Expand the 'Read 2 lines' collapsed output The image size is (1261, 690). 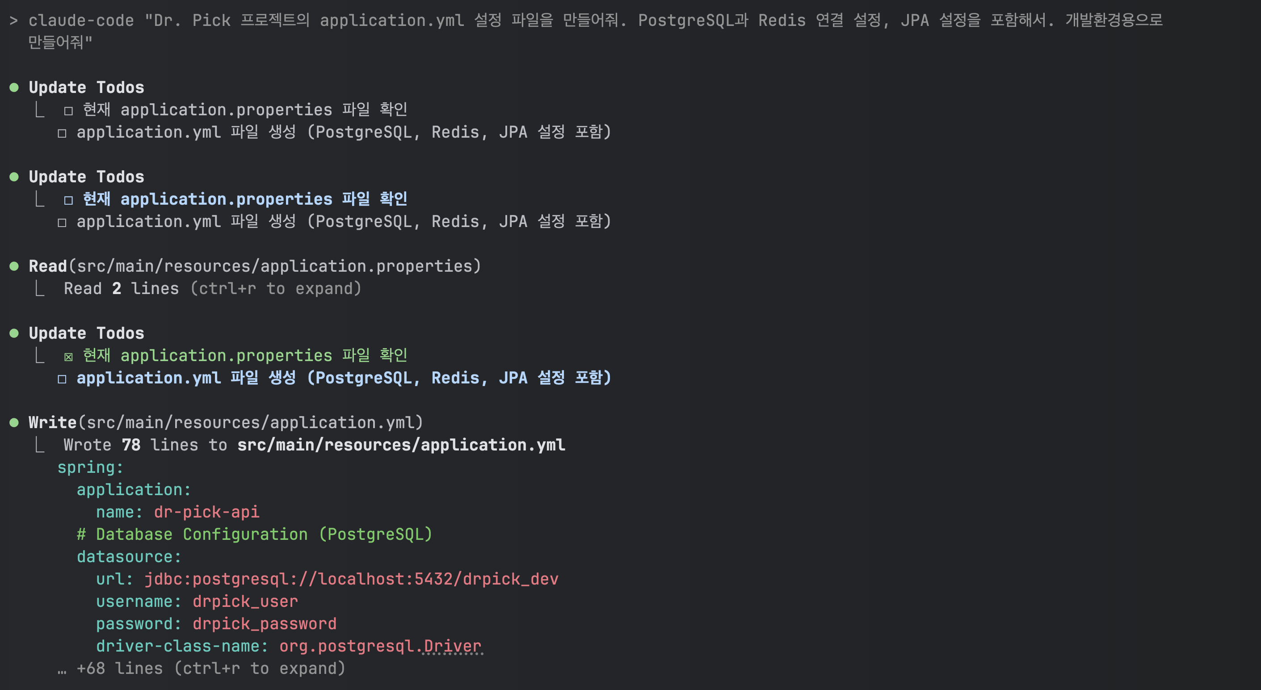212,288
